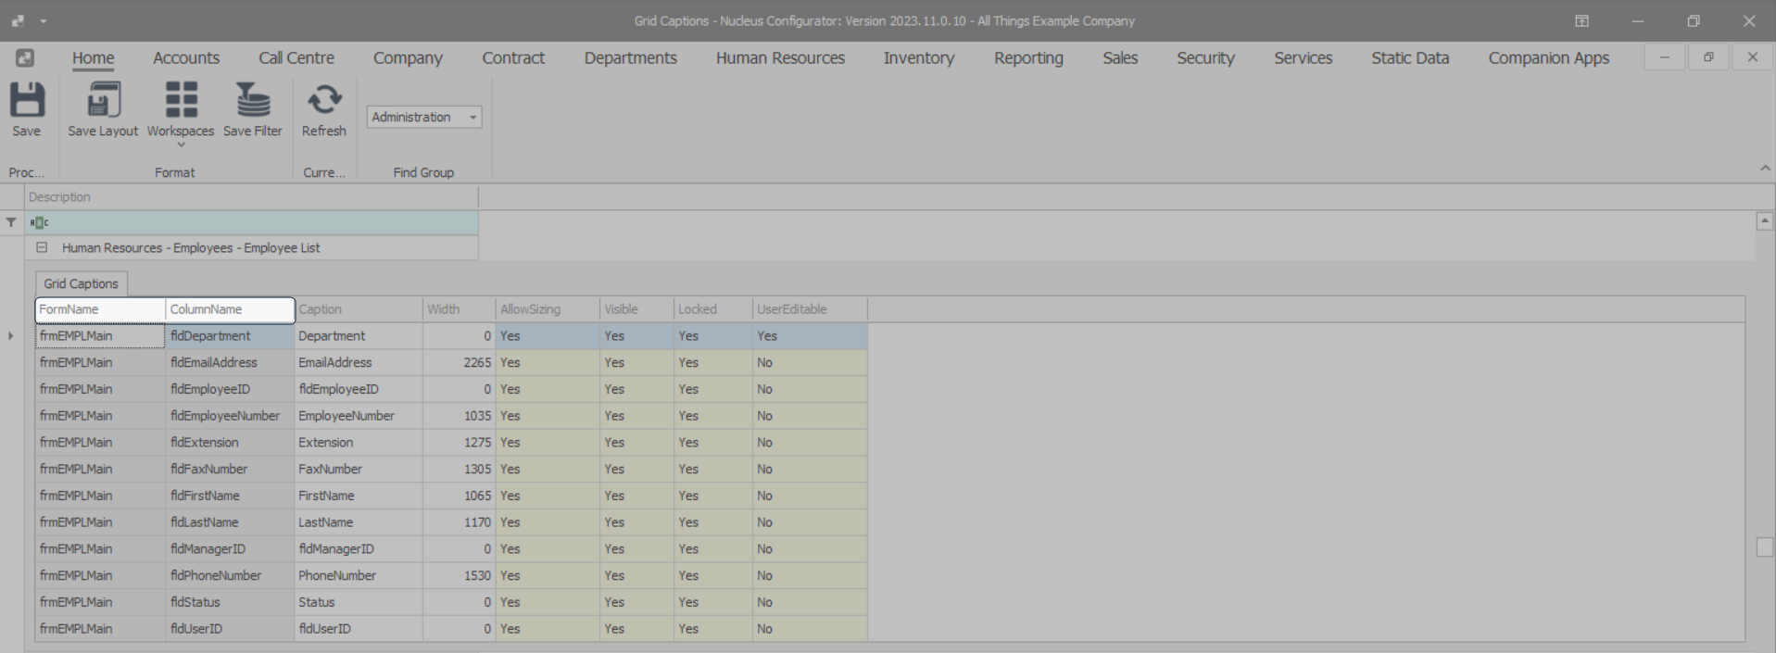Sort by the AllowSizing column header
Image resolution: width=1776 pixels, height=653 pixels.
pos(548,309)
